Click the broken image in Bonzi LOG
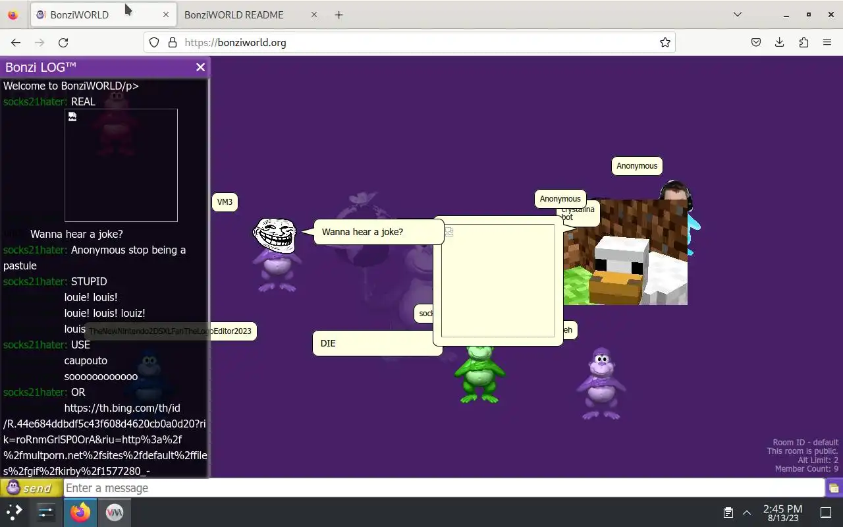 click(121, 165)
